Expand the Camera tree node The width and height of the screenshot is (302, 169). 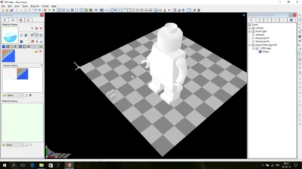250,28
